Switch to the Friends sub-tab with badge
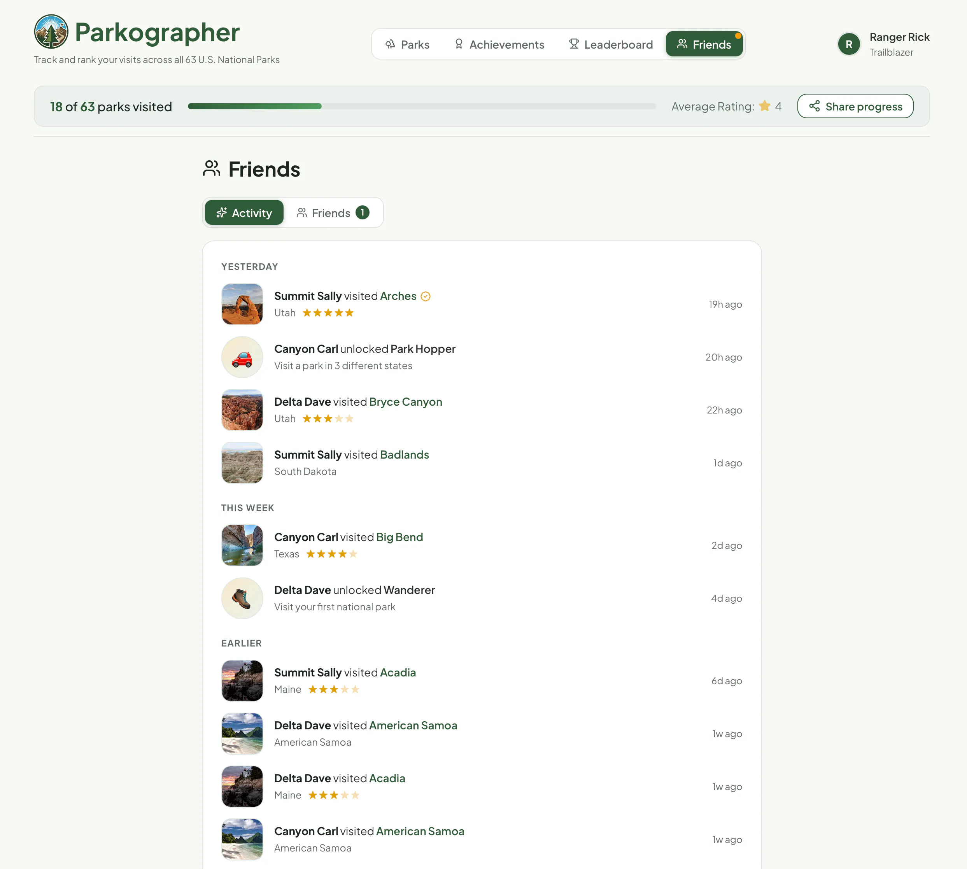967x869 pixels. 333,212
